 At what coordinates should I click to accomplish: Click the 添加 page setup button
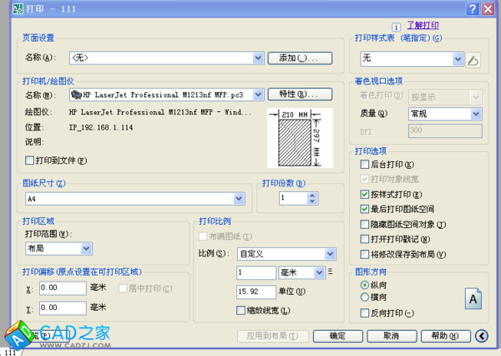(300, 58)
